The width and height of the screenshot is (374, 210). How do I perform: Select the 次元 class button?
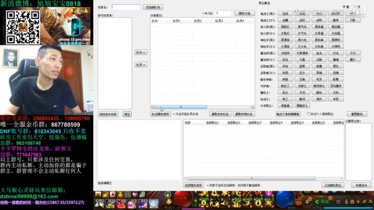pos(353,53)
